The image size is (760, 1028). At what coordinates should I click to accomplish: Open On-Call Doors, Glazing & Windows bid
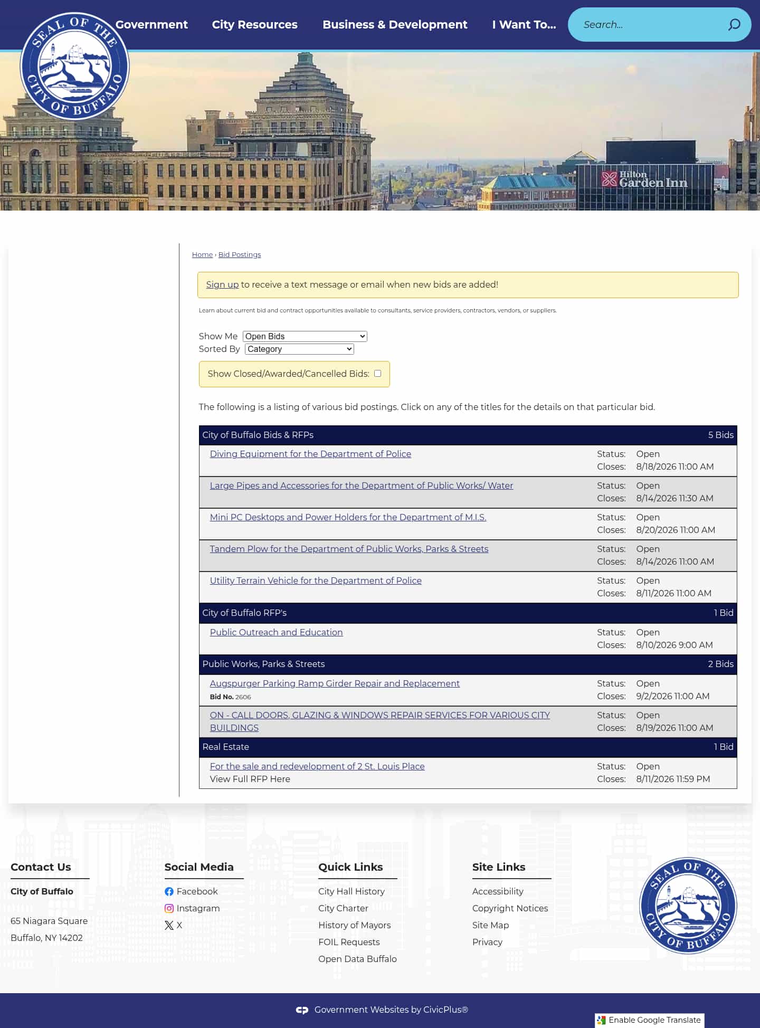(379, 721)
